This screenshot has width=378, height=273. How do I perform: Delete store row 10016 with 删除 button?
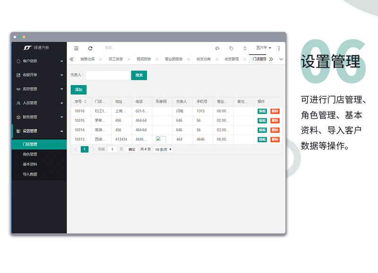point(275,111)
